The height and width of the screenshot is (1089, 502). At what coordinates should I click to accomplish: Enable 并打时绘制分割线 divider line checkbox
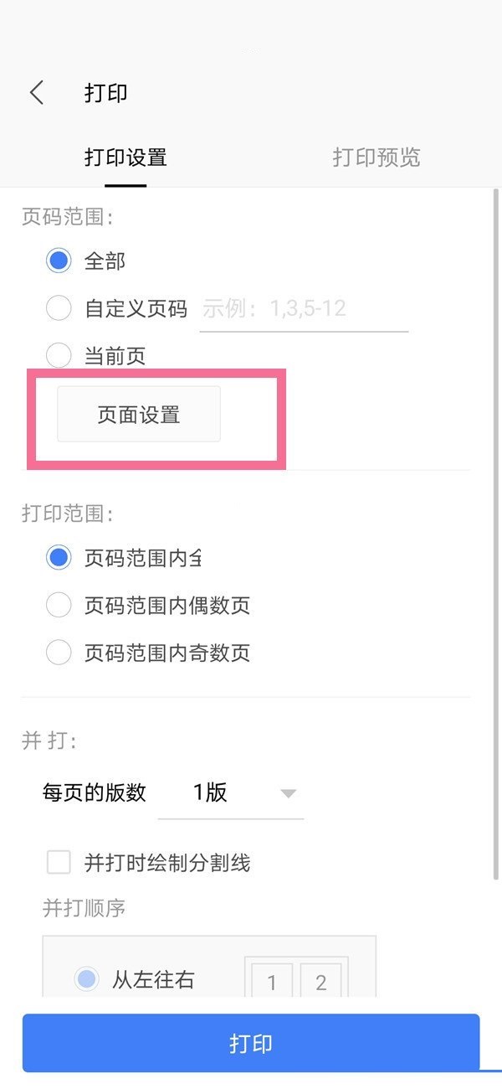click(x=59, y=863)
